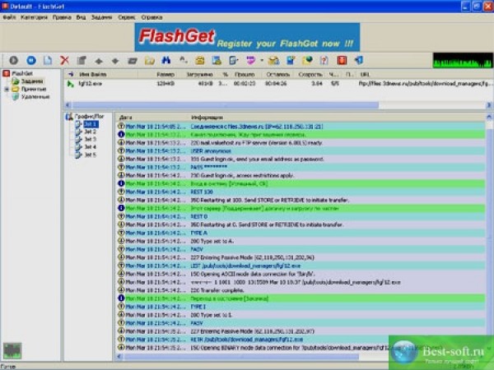Click the purple toolbar icon
The image size is (494, 370).
[251, 60]
